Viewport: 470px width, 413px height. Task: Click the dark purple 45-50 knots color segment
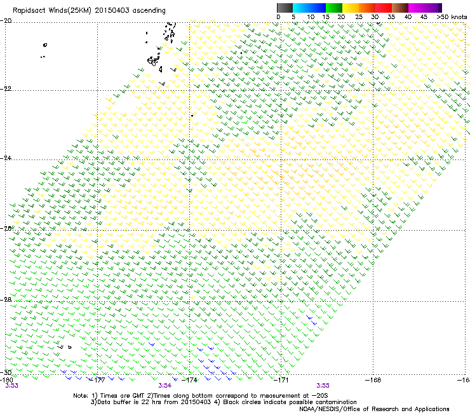click(x=433, y=8)
